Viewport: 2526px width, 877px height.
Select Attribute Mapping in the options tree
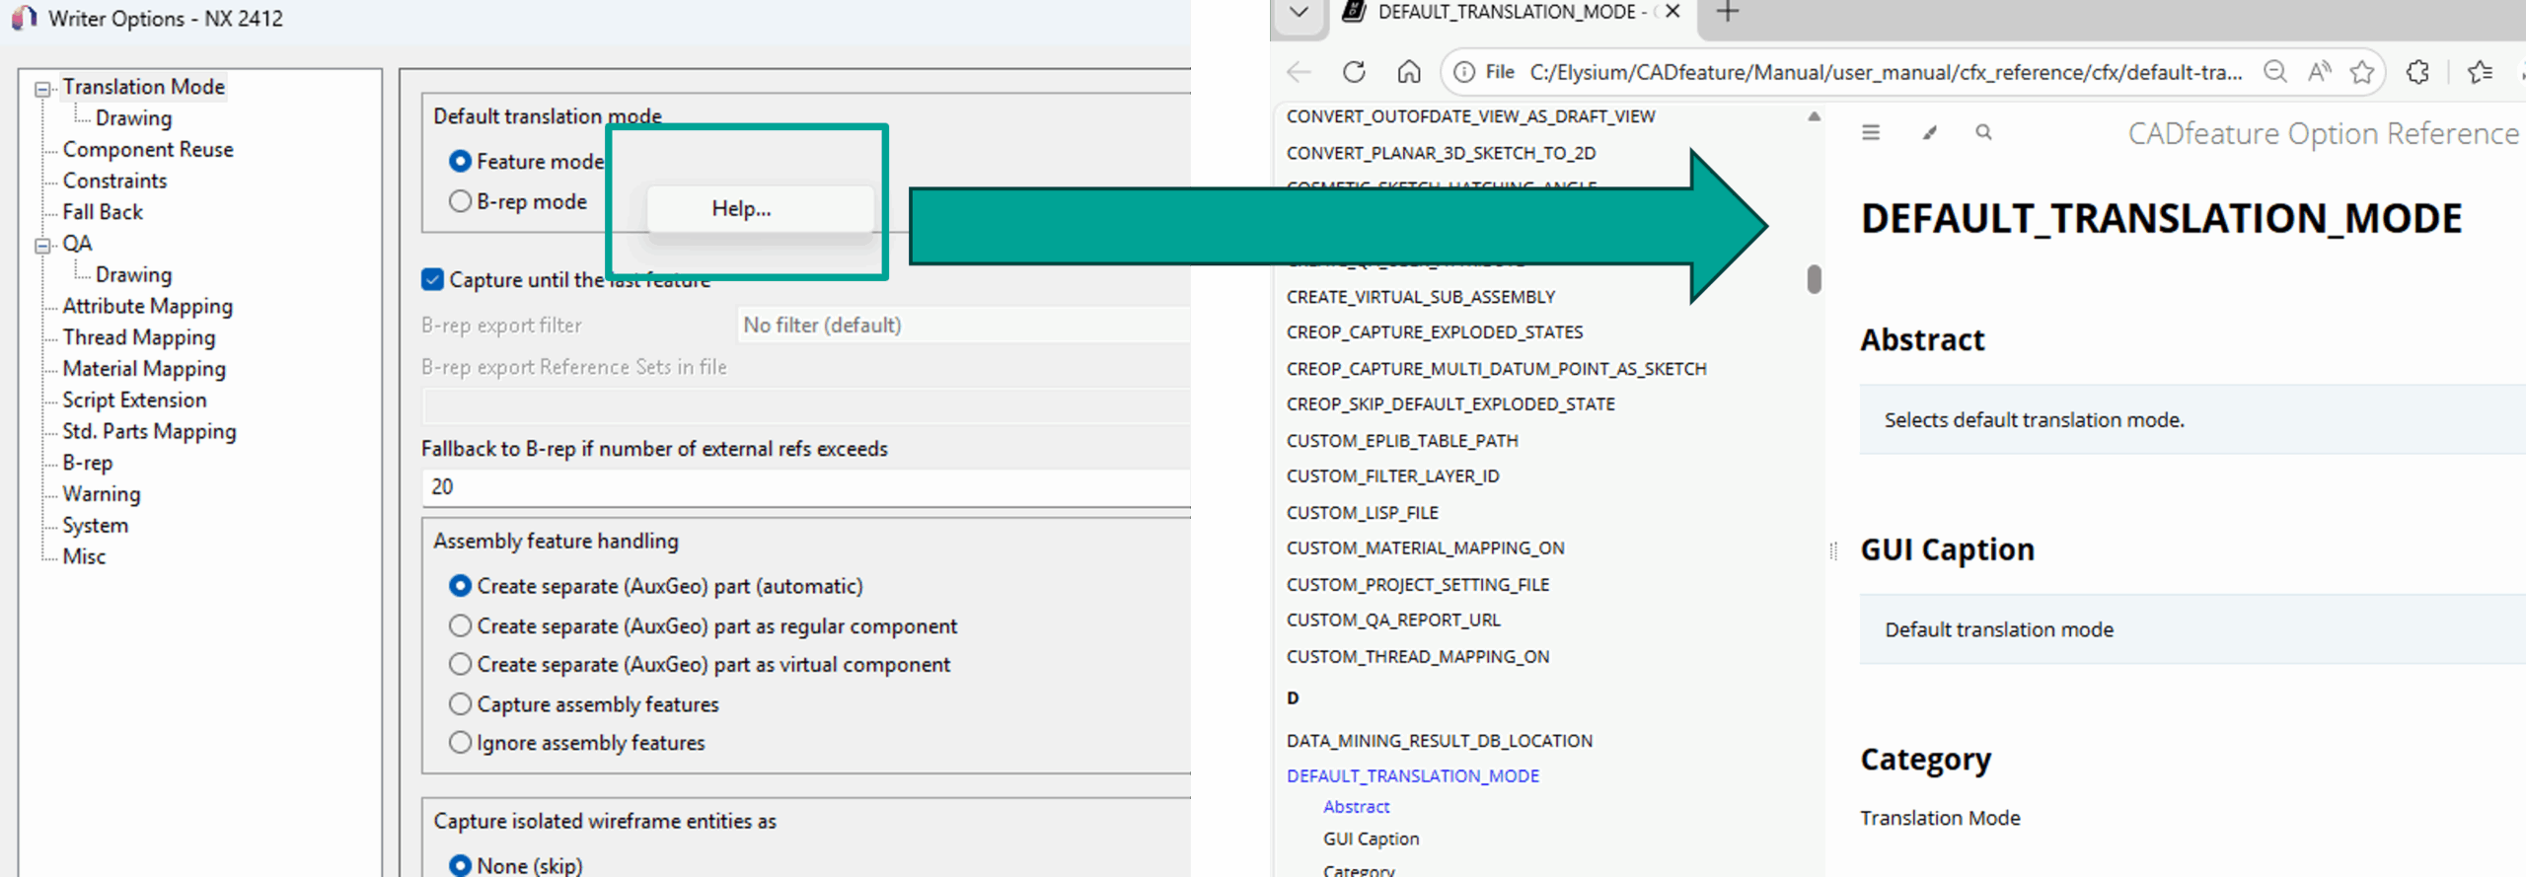147,306
